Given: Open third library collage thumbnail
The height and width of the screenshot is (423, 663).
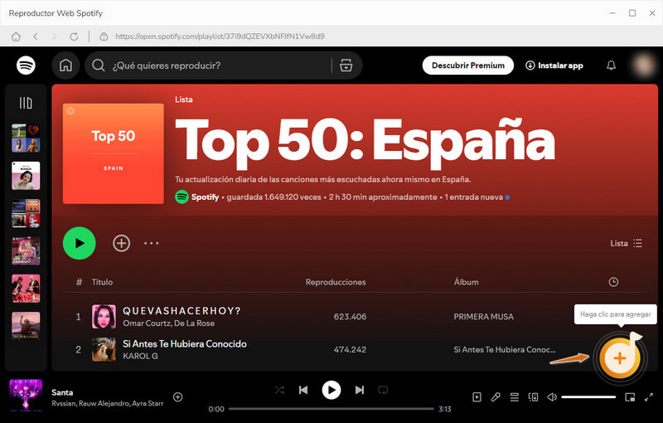Looking at the screenshot, I should pos(26,213).
